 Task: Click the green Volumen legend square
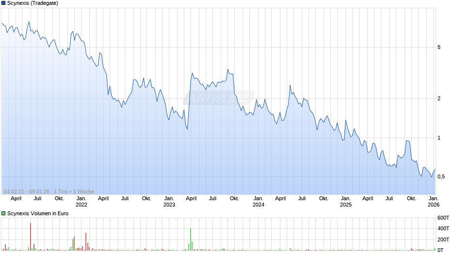[x=3, y=213]
